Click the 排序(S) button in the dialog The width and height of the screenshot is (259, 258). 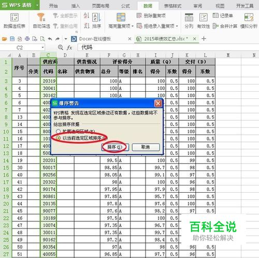pos(115,147)
